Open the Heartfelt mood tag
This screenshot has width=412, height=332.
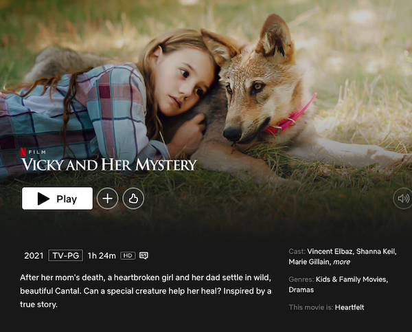click(350, 307)
